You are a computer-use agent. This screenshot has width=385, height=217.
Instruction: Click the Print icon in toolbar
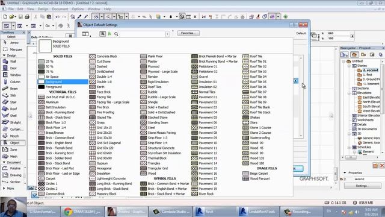pyautogui.click(x=27, y=17)
